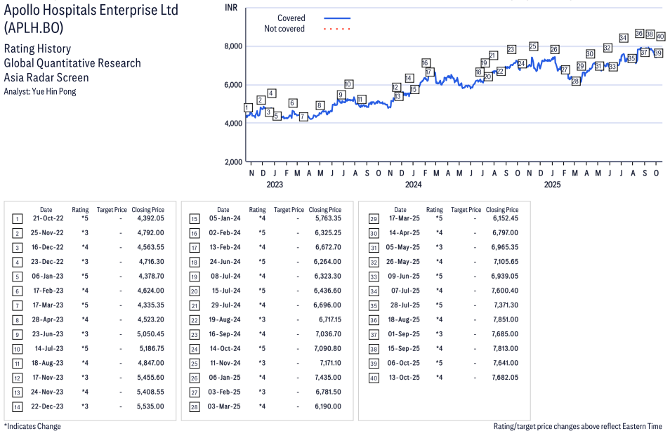Click the red dotted Not covered legend line
The height and width of the screenshot is (431, 670).
tap(337, 29)
